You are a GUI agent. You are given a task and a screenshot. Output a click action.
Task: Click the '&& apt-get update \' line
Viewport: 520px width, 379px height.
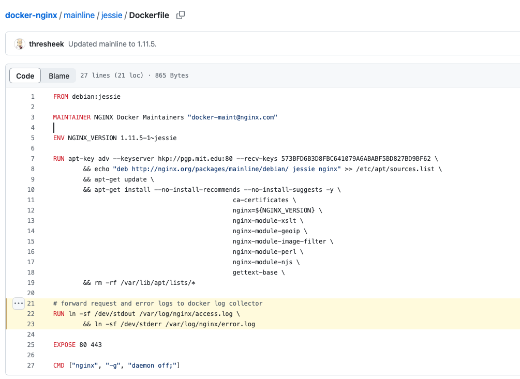tap(118, 179)
